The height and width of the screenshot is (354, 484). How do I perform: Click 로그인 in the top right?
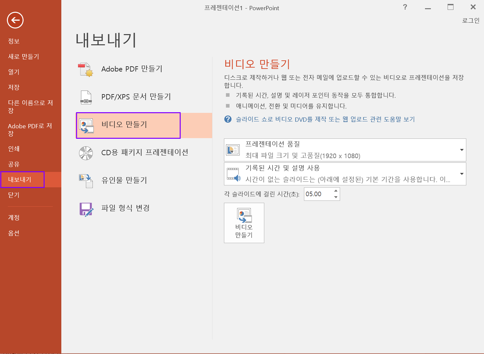tap(471, 20)
